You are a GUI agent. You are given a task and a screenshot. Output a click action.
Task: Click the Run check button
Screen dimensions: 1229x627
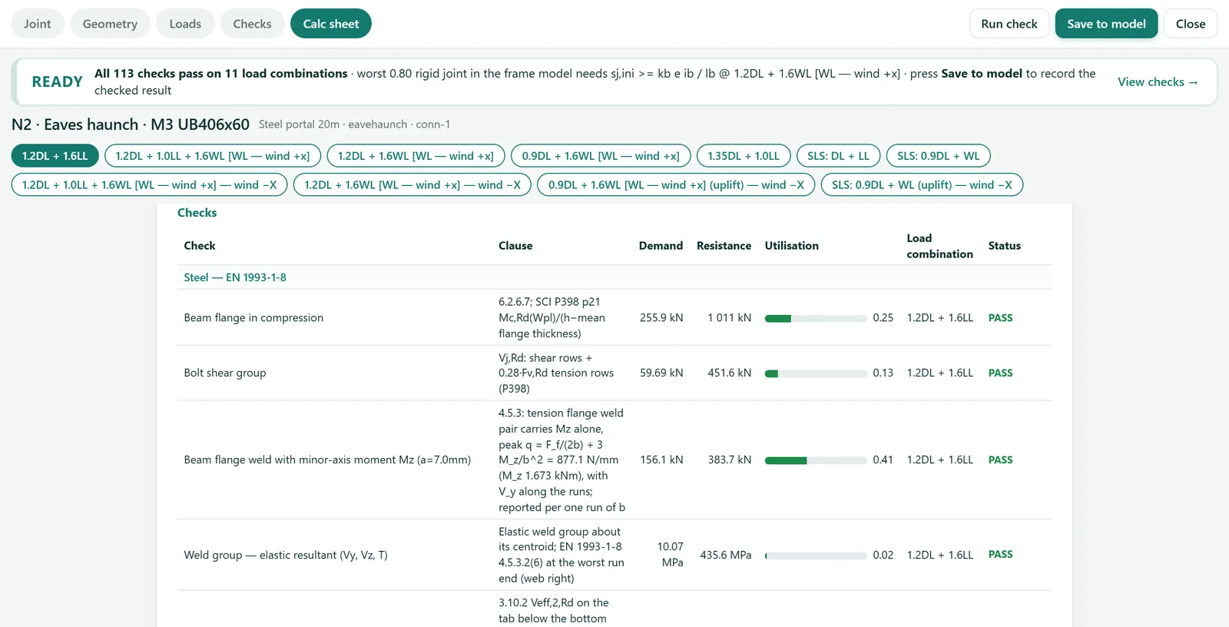pyautogui.click(x=1009, y=24)
